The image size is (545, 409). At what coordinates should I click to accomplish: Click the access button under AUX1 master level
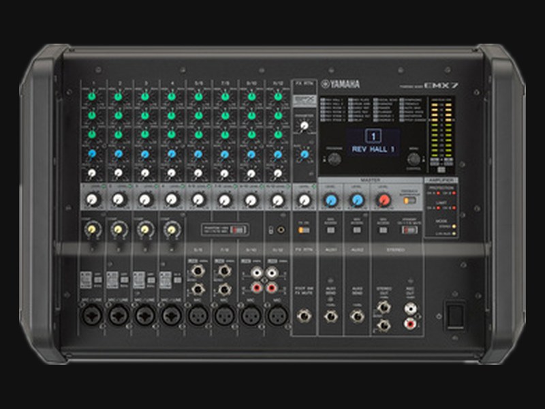330,230
